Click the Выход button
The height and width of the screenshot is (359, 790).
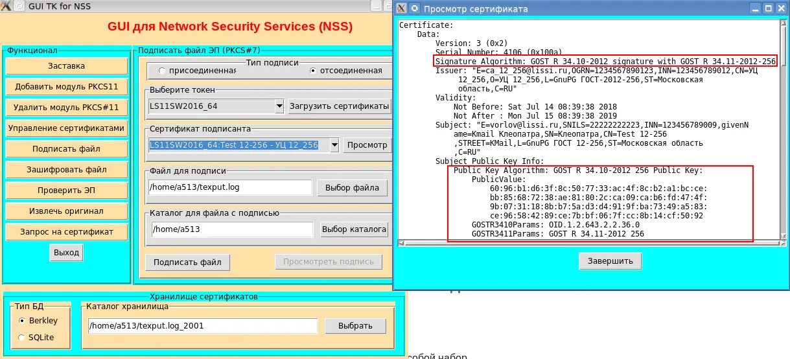66,253
